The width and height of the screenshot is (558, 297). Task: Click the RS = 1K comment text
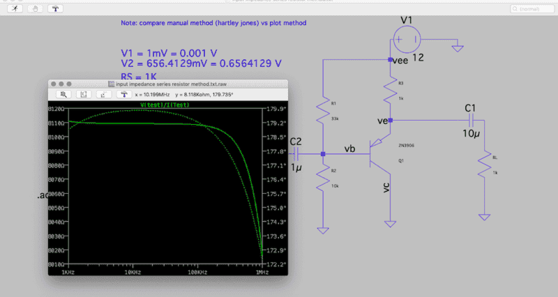(139, 76)
